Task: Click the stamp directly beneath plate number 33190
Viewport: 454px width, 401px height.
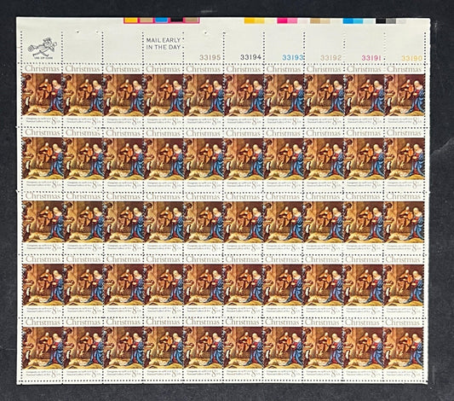Action: pos(405,96)
